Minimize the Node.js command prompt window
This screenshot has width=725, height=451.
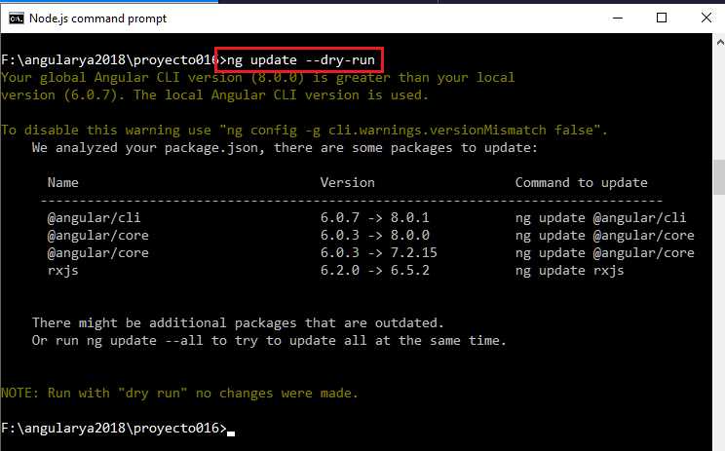point(617,19)
